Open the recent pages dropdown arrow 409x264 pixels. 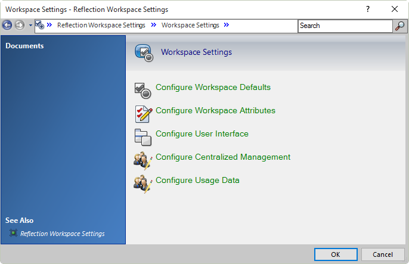click(x=30, y=26)
